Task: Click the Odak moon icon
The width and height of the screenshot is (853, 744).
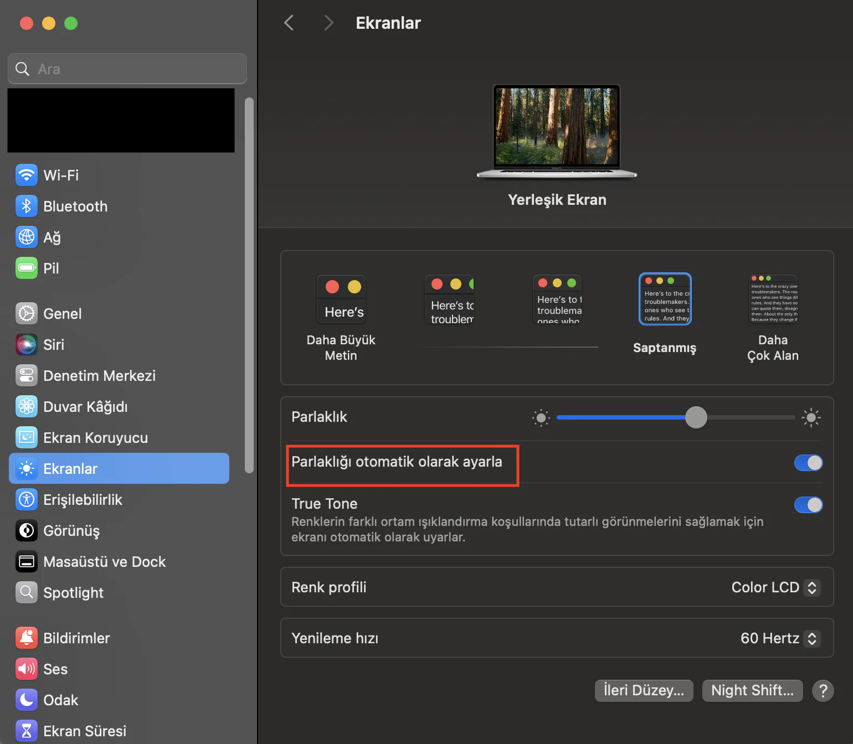Action: click(x=27, y=700)
